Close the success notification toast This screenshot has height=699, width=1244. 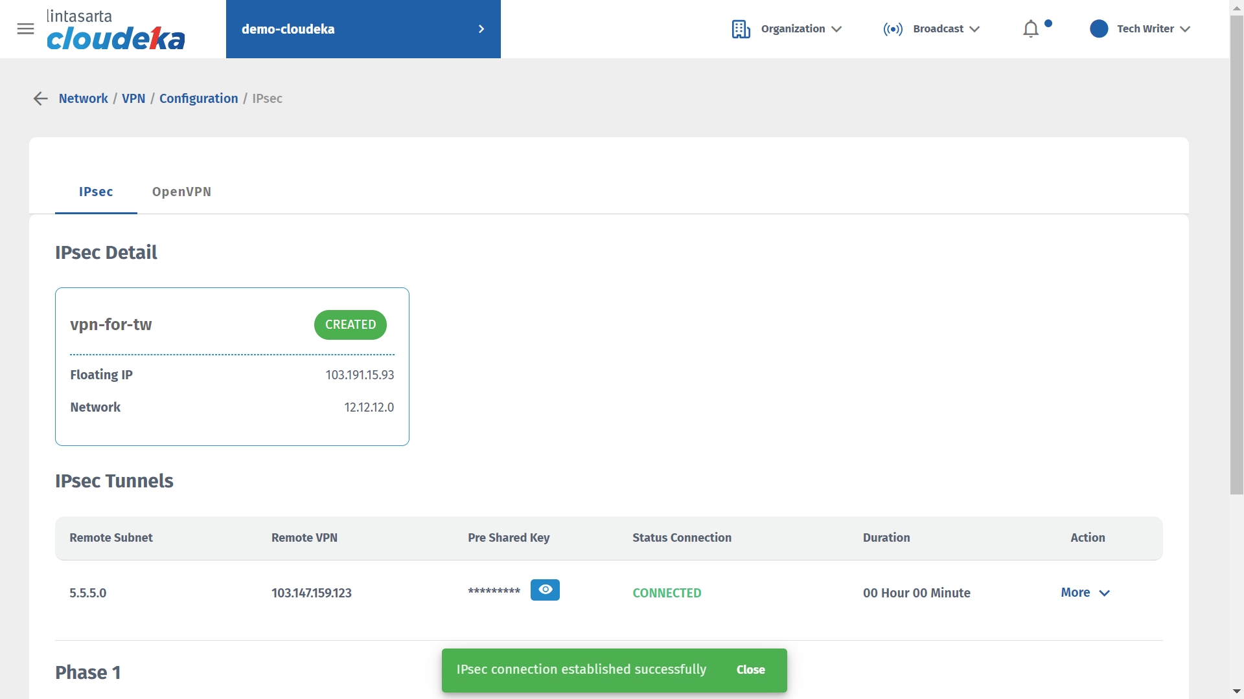[750, 670]
